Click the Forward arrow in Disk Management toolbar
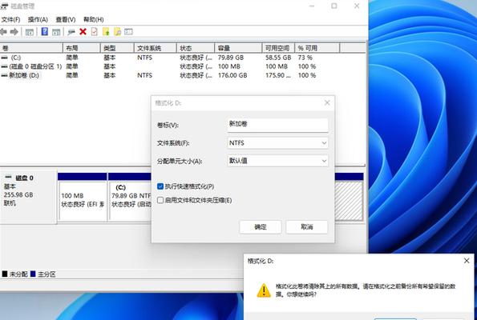The width and height of the screenshot is (477, 320). tap(14, 31)
